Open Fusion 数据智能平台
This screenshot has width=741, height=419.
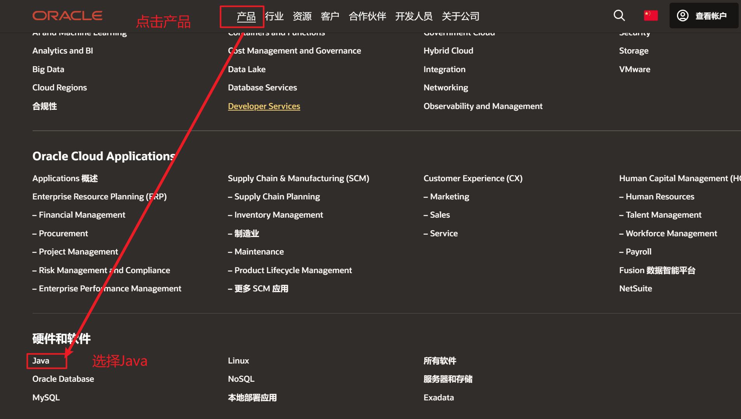657,270
